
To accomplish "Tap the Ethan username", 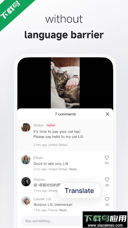I will [38, 158].
